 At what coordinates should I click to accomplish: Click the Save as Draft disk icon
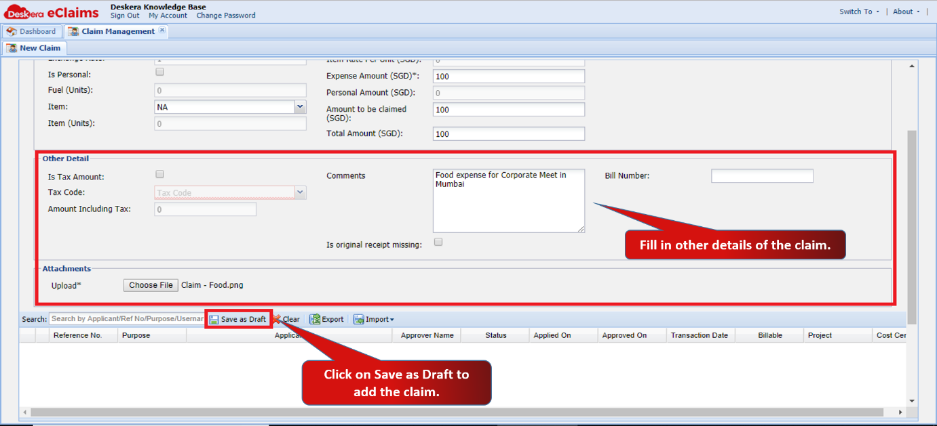214,320
